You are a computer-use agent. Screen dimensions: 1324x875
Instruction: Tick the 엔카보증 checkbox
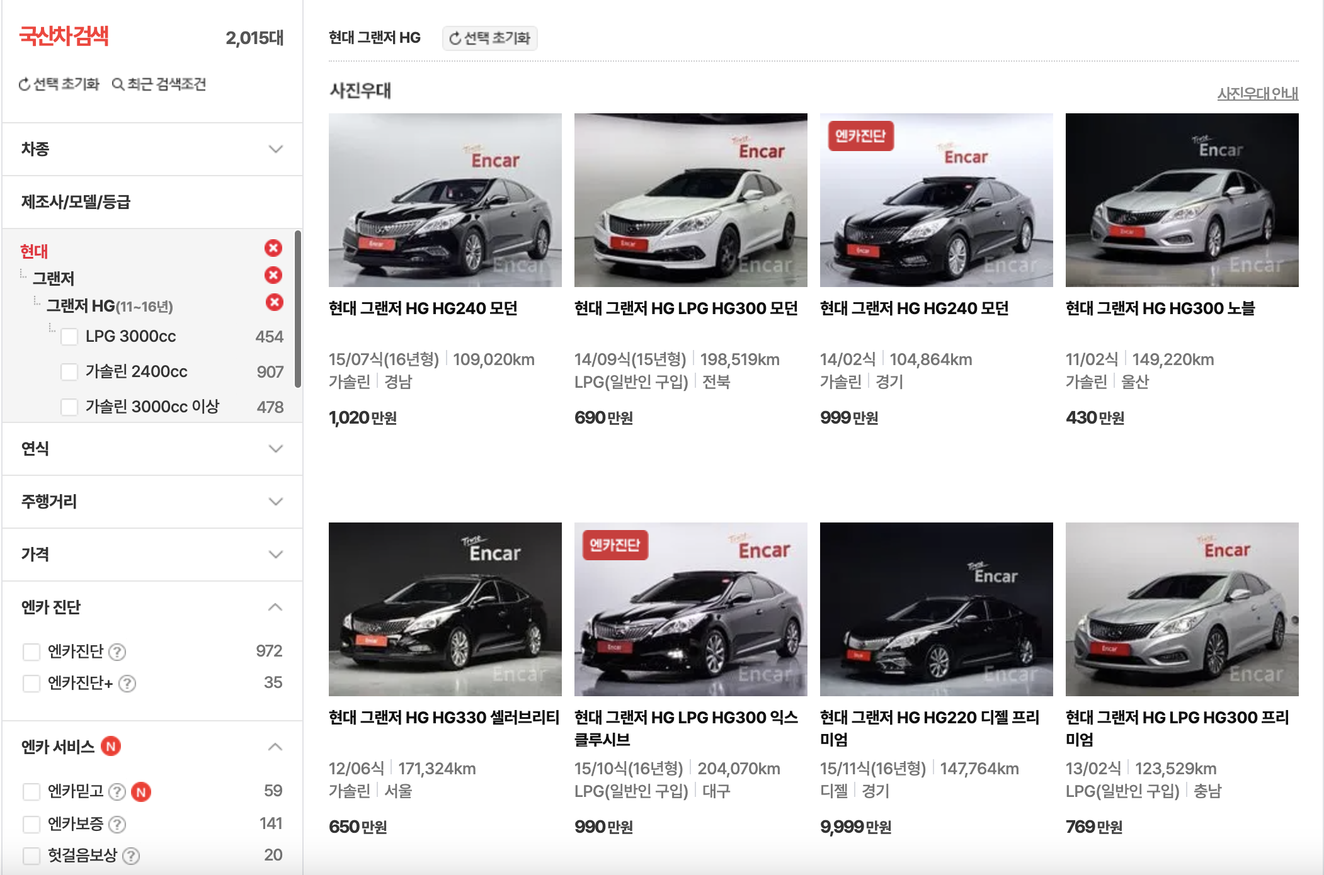click(31, 824)
